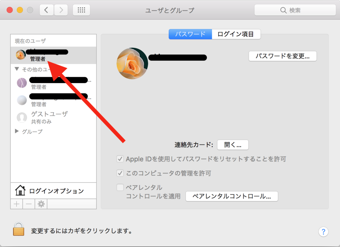Click the パスワードを変更 button

282,56
